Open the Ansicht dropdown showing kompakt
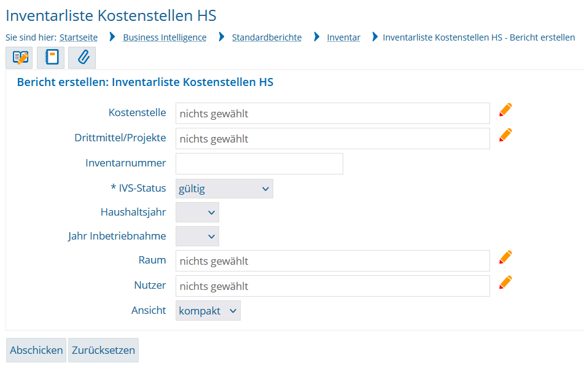This screenshot has height=379, width=584. 208,311
